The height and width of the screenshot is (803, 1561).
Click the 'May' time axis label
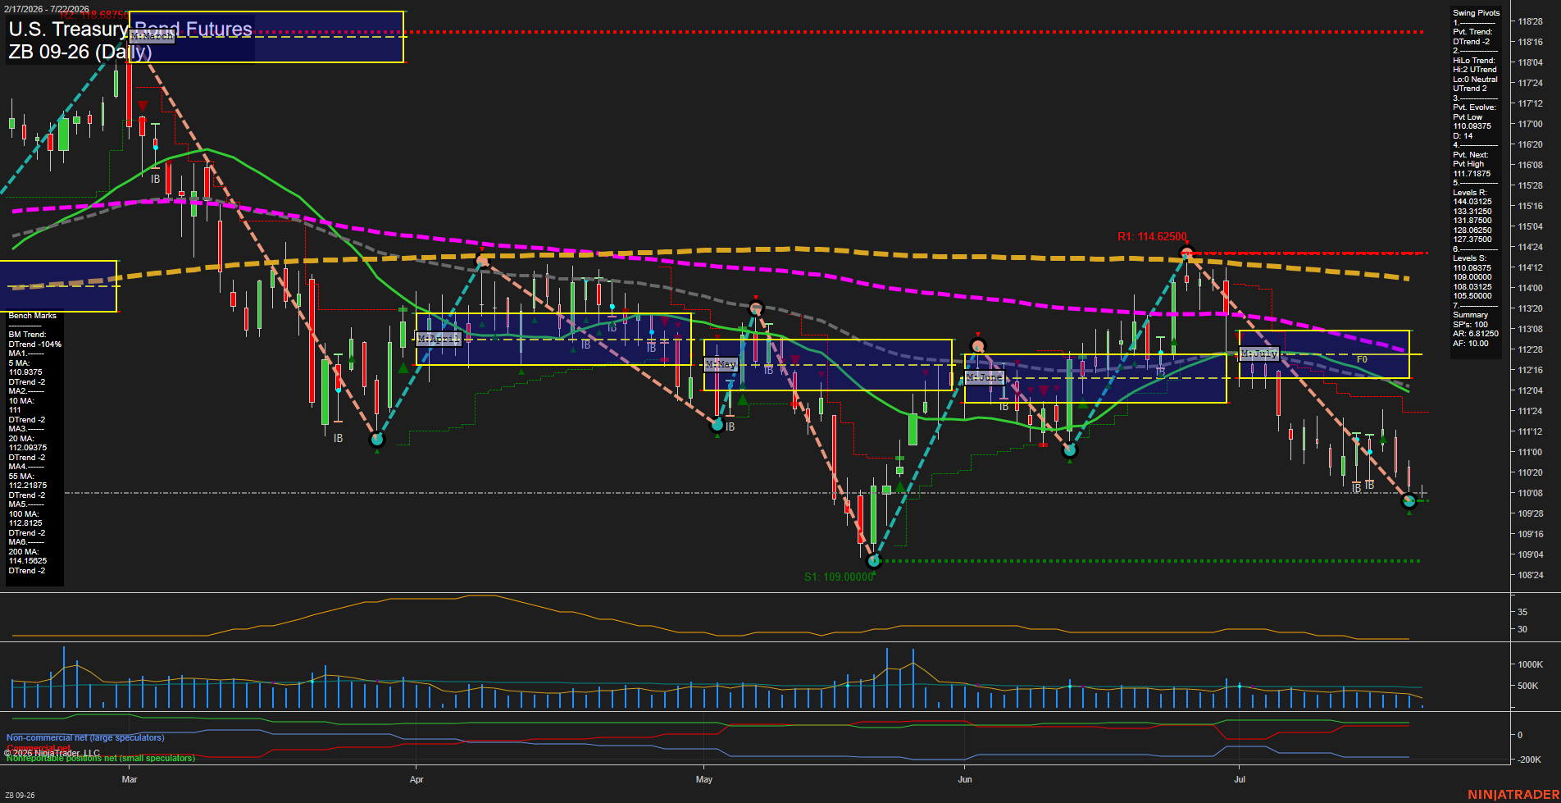[x=704, y=779]
